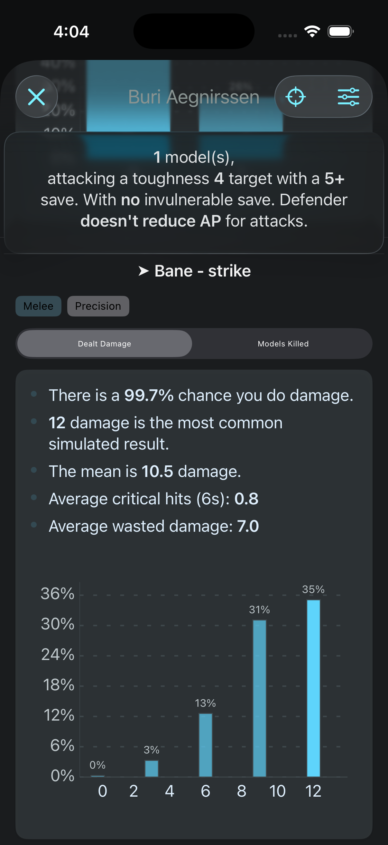
Task: Select the Precision tag
Action: point(98,306)
